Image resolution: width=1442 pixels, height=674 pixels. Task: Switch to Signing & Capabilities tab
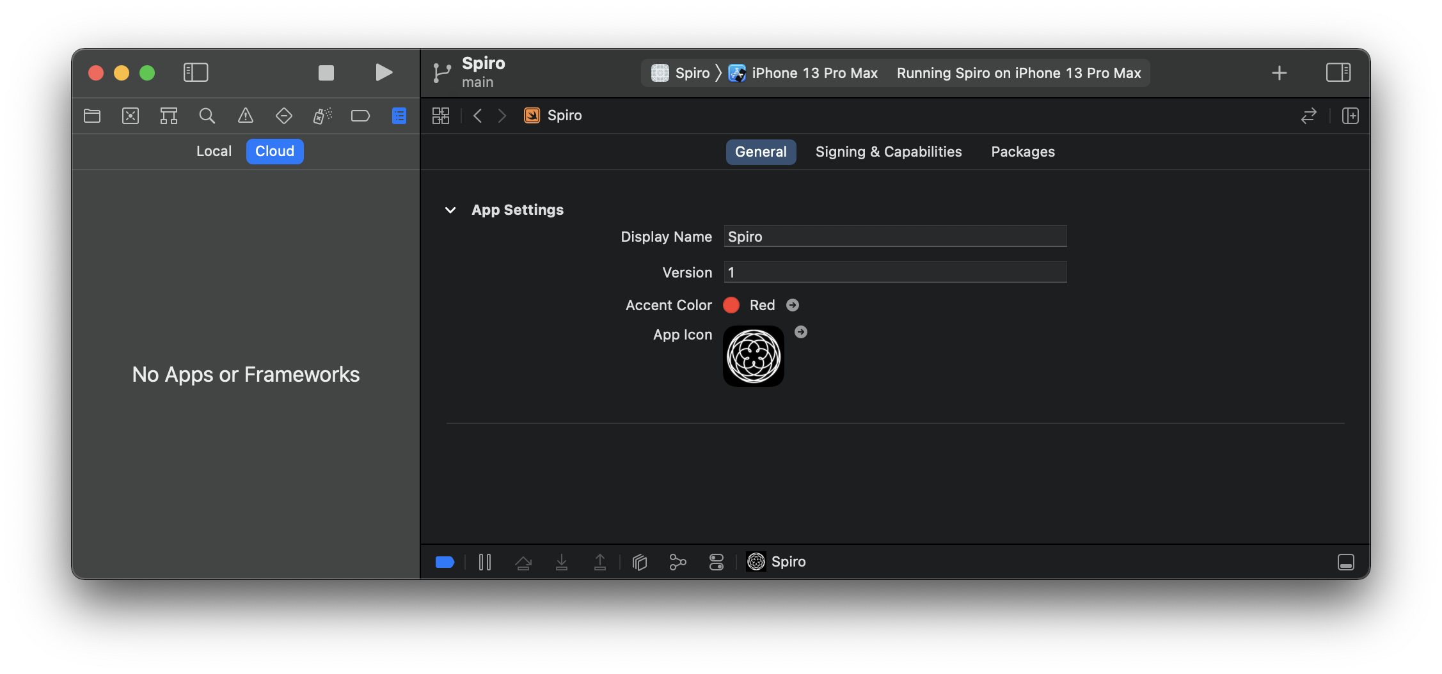pos(889,152)
